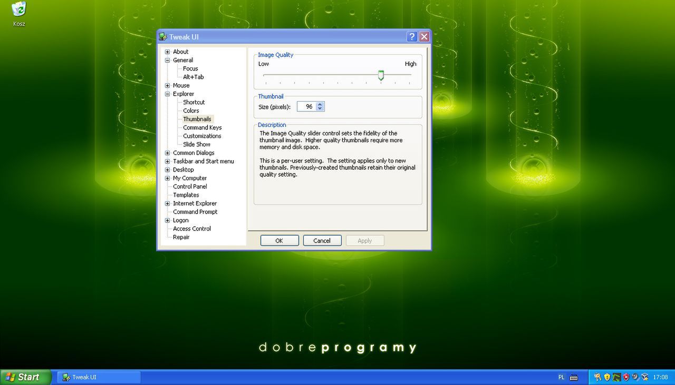Image resolution: width=675 pixels, height=385 pixels.
Task: Click the Cancel button
Action: 322,240
